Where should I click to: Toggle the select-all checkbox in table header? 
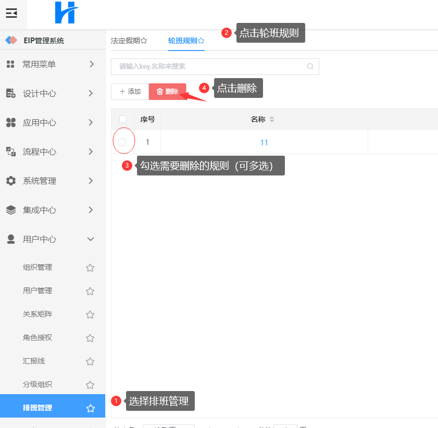[x=123, y=119]
